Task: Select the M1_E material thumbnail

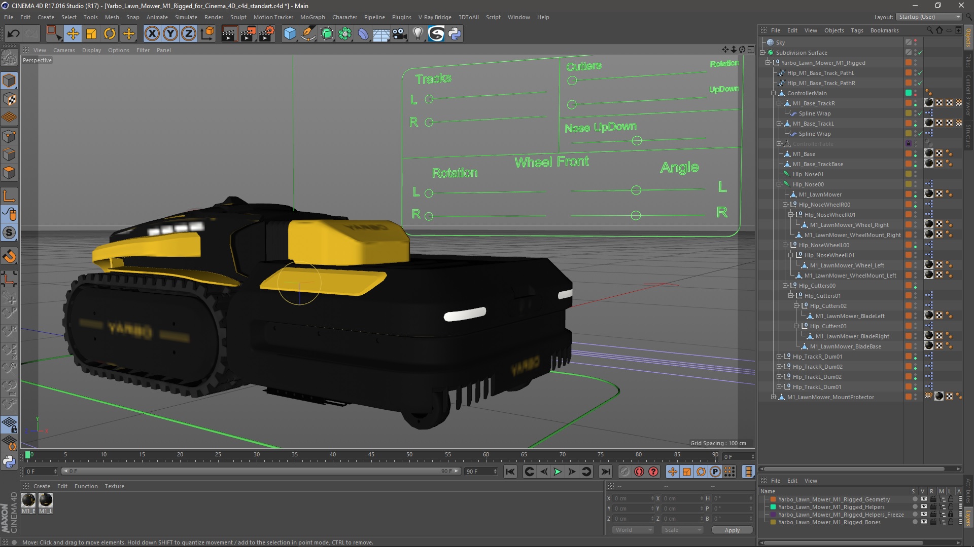Action: (x=28, y=500)
